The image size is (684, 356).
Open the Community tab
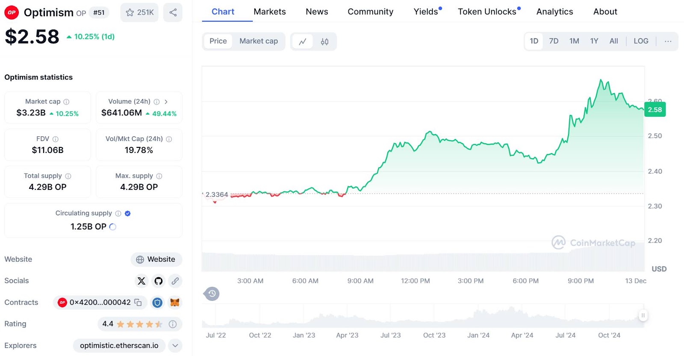tap(370, 12)
